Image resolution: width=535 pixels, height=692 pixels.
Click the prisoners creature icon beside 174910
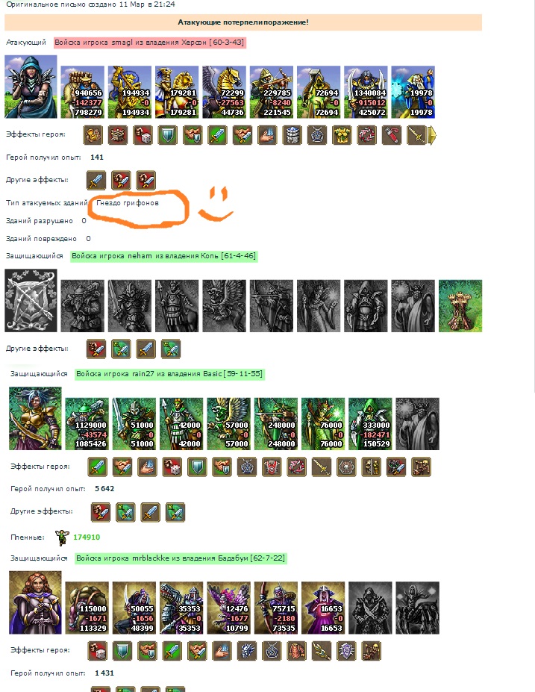62,537
